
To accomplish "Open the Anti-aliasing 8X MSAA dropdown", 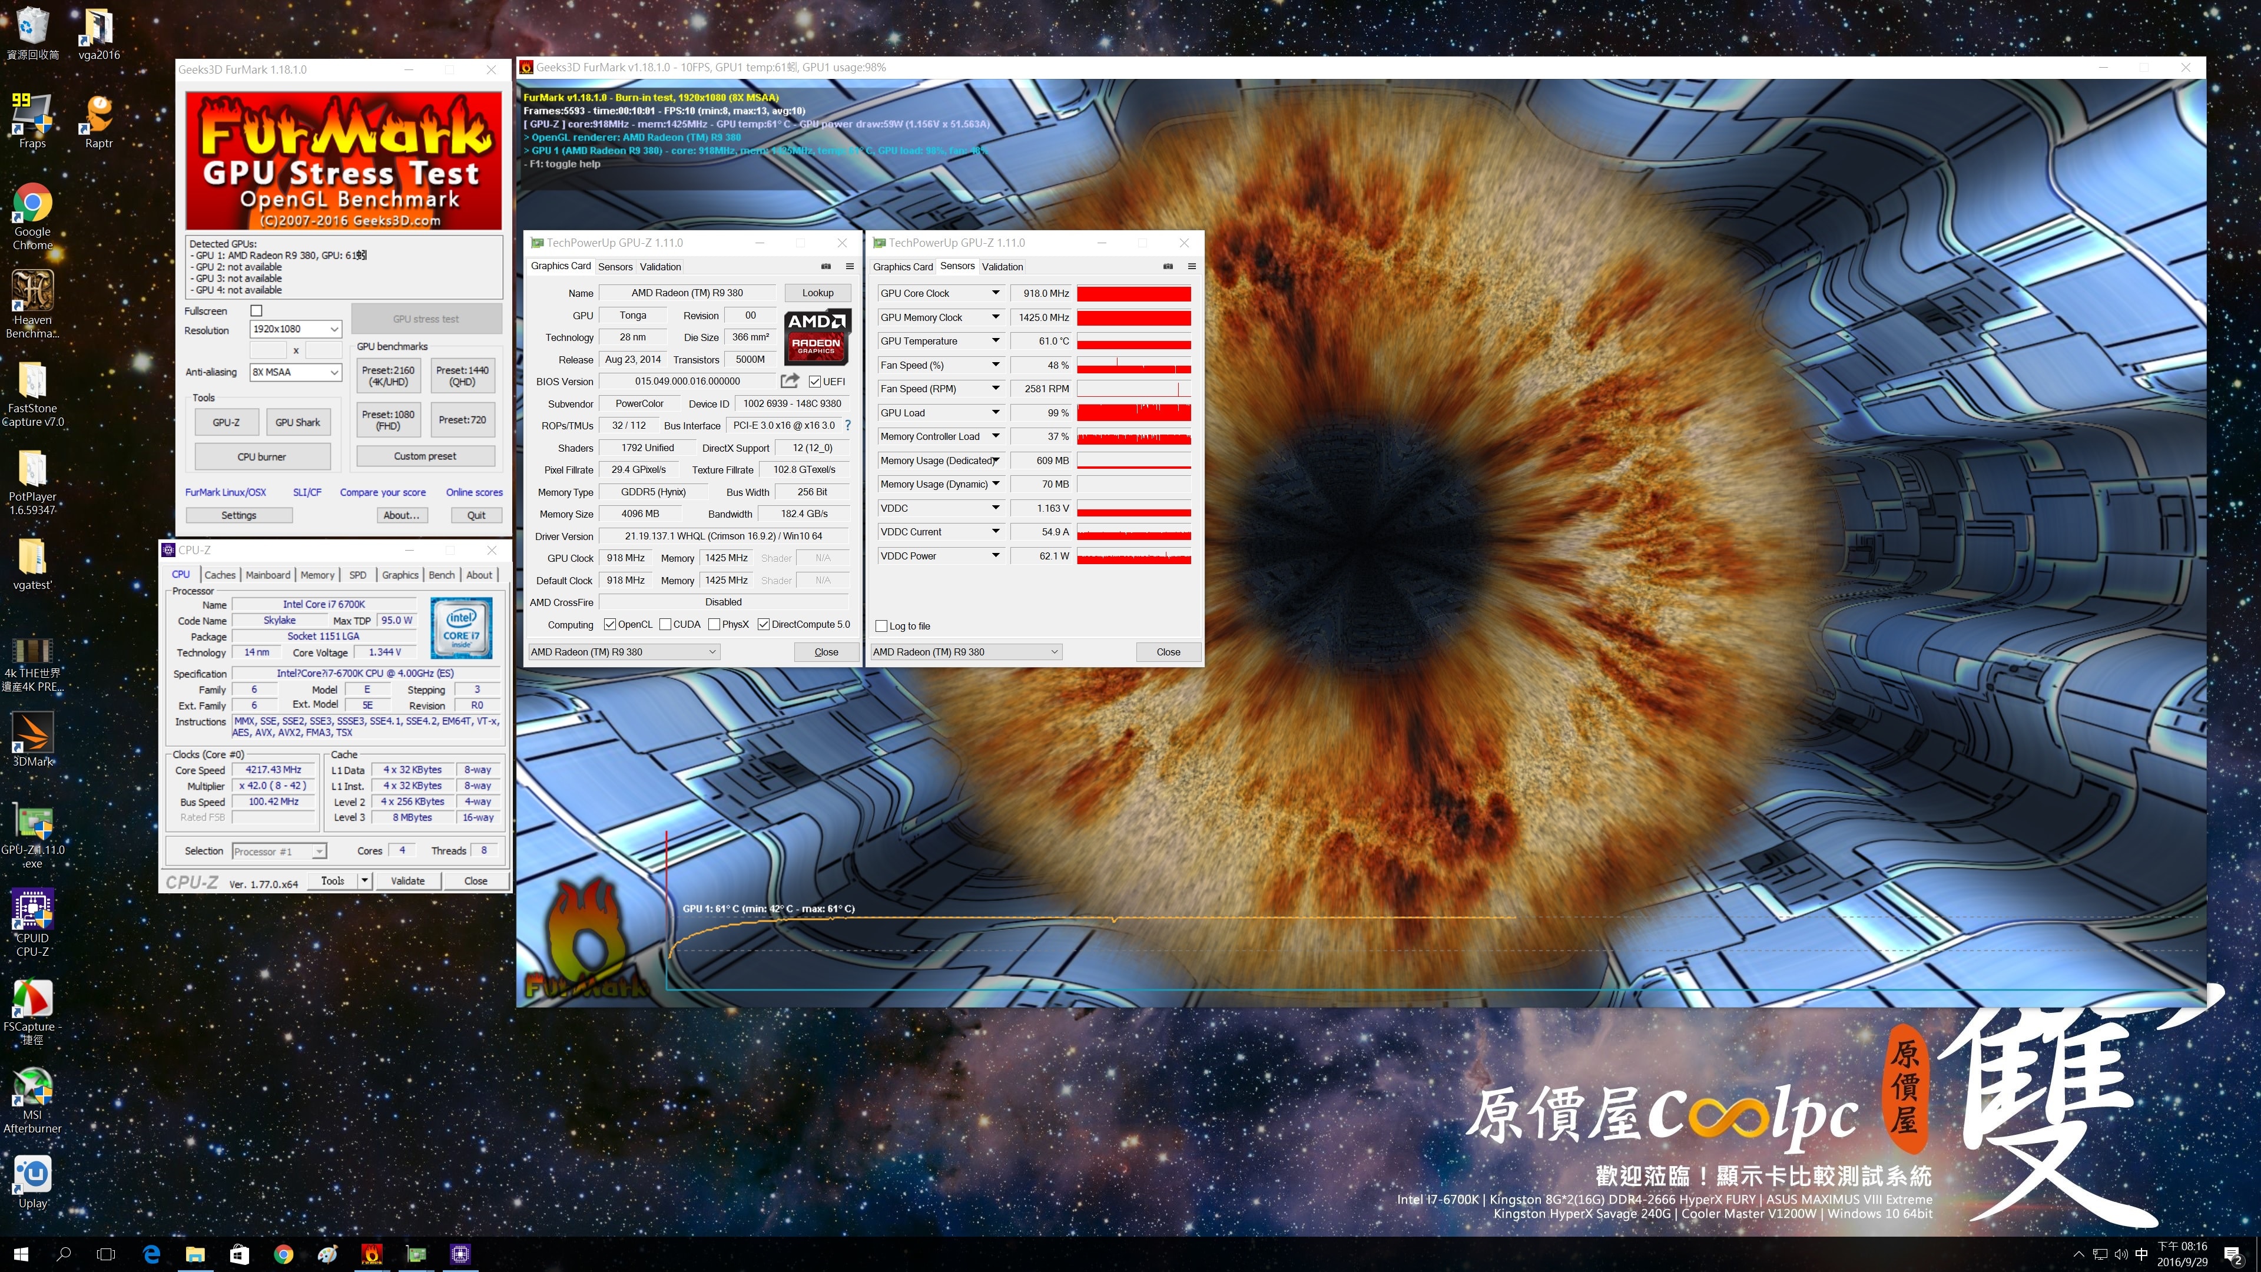I will coord(296,372).
